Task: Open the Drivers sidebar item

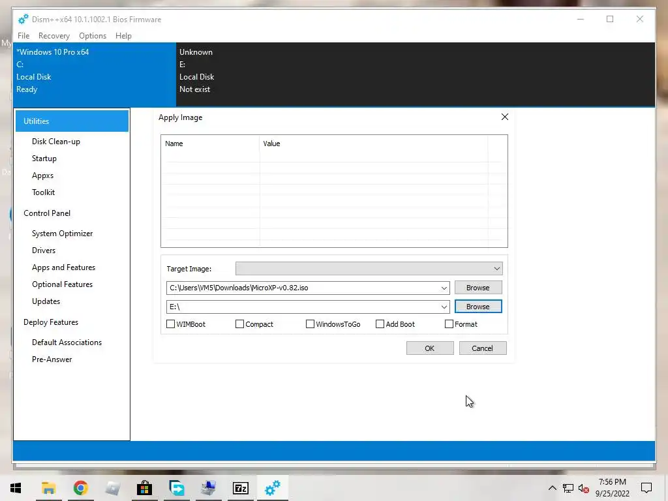Action: (44, 250)
